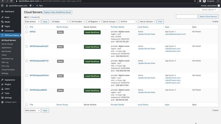Open the top Bulk actions dropdown

32,22
